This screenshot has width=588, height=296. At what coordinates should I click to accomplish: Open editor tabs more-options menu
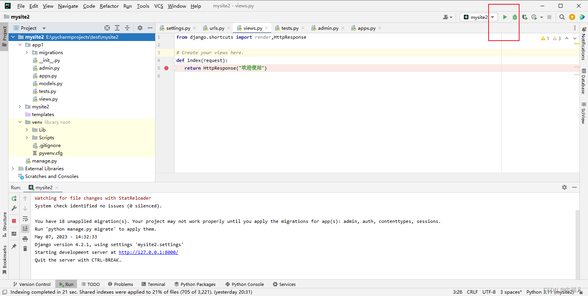click(x=574, y=28)
